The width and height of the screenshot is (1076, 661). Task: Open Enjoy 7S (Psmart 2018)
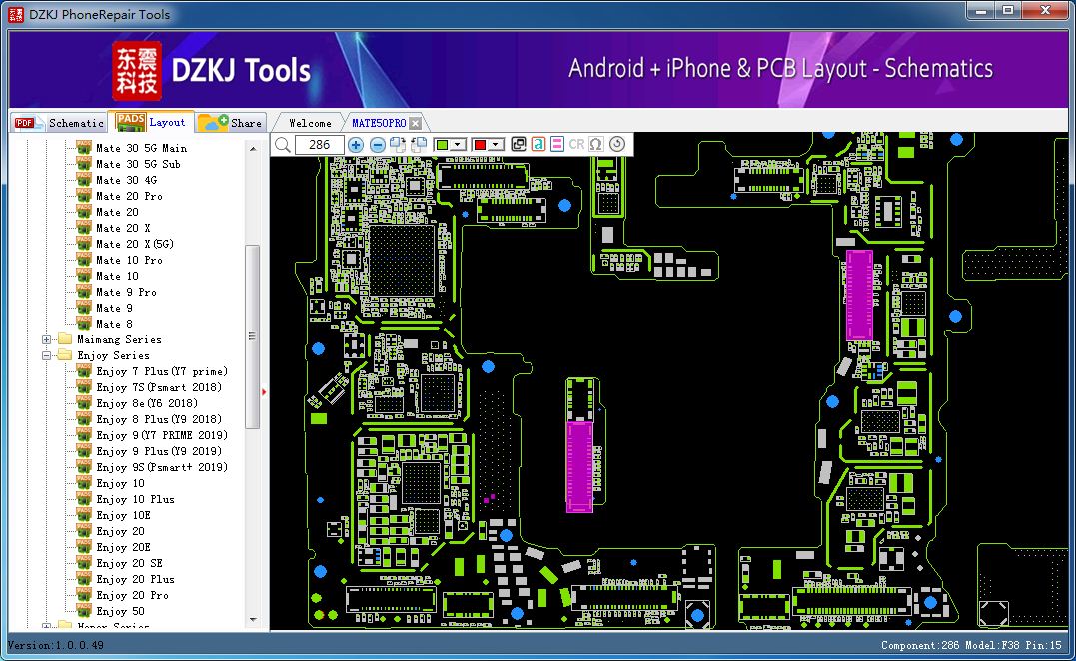[x=159, y=387]
